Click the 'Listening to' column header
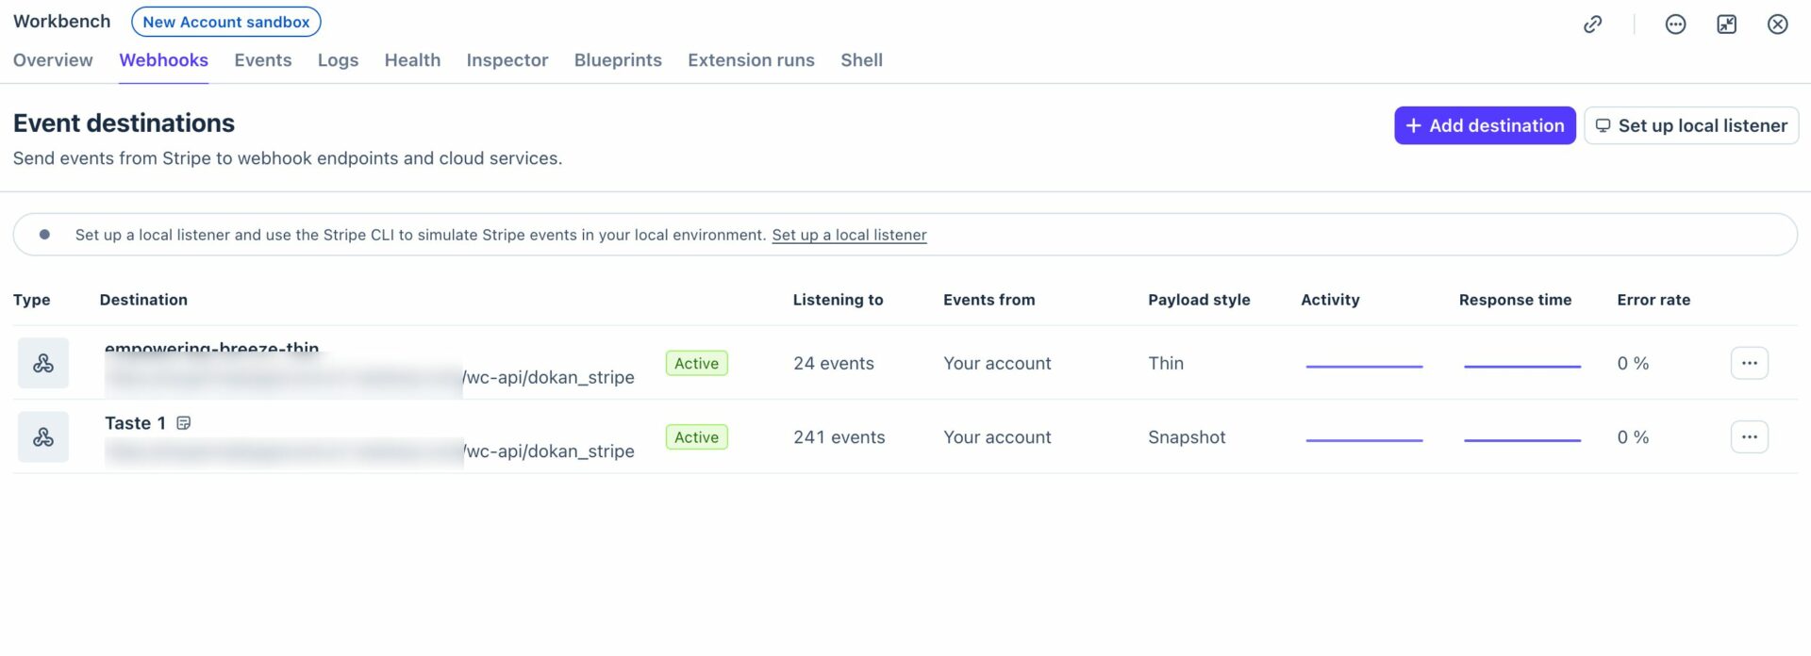Viewport: 1811px width, 656px height. 838,300
